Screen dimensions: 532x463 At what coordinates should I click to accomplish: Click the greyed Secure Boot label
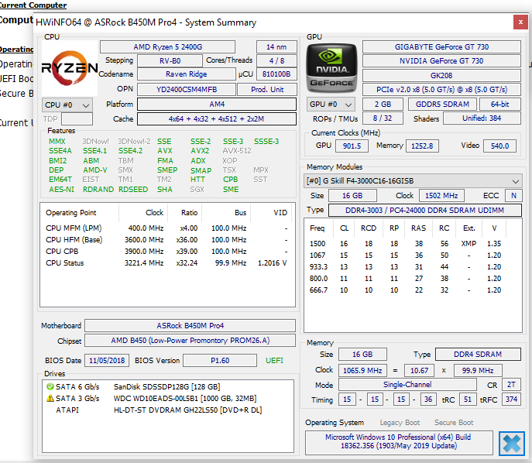[x=454, y=423]
